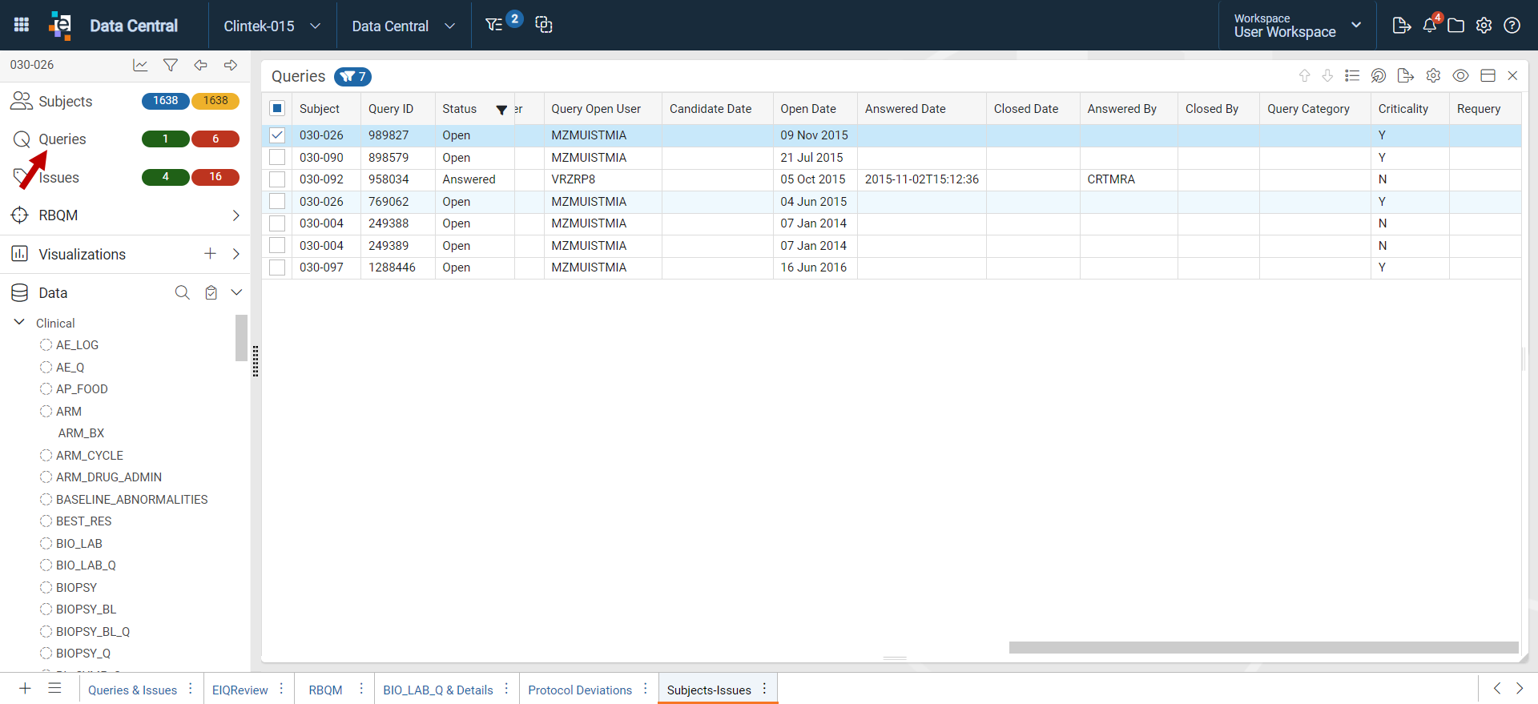
Task: Click the Data tree vertical scrollbar
Action: (x=241, y=338)
